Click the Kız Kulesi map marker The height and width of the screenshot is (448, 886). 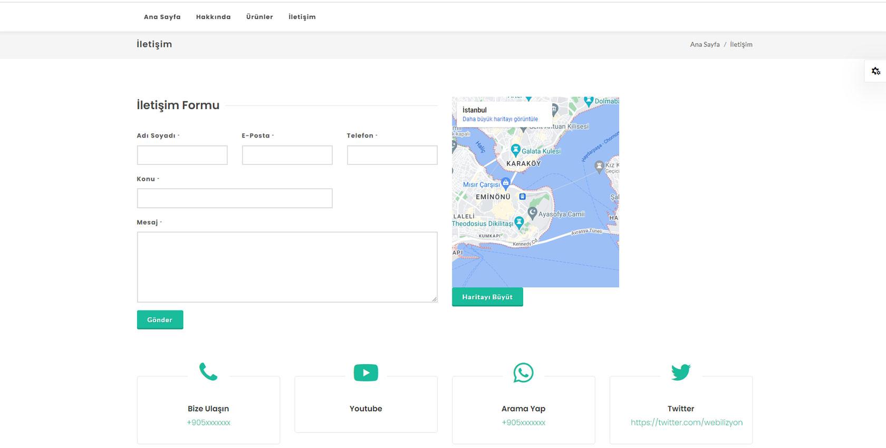point(599,167)
